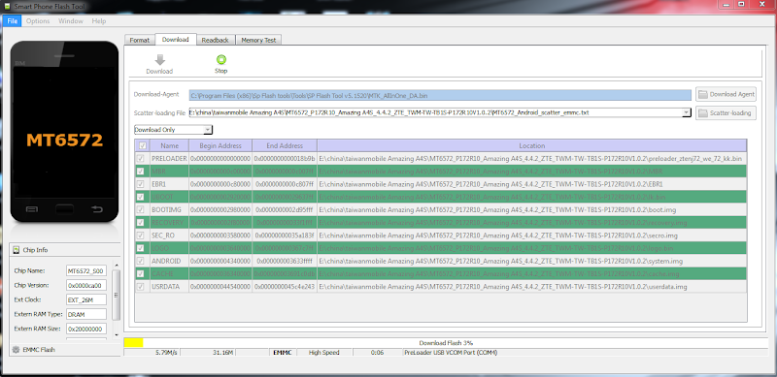
Task: Toggle the USRDATA row checkbox
Action: (x=141, y=287)
